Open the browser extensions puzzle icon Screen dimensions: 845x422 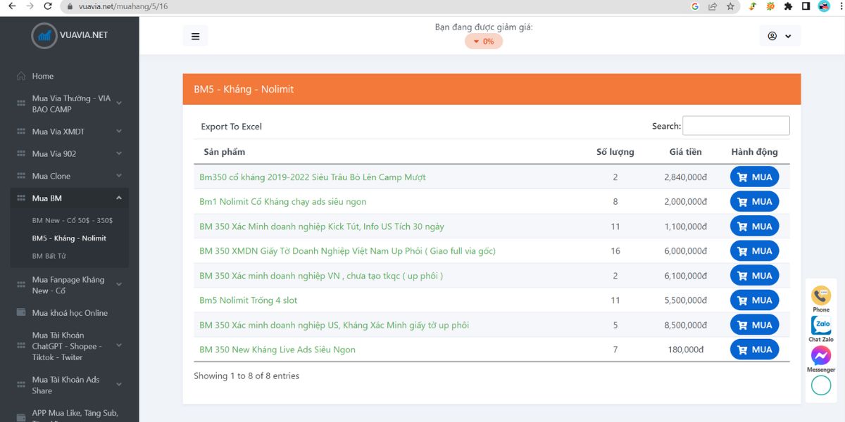[788, 6]
